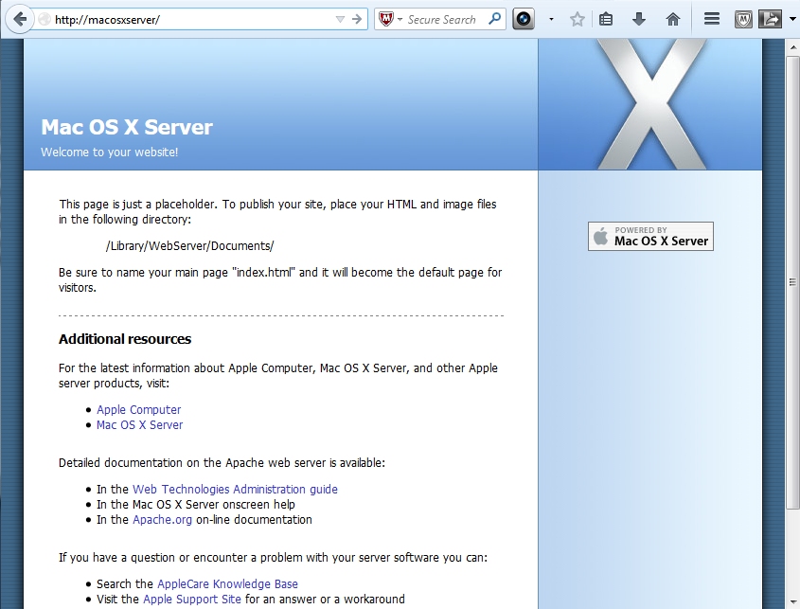
Task: Click the McAfee shield toolbar button
Action: [x=743, y=19]
